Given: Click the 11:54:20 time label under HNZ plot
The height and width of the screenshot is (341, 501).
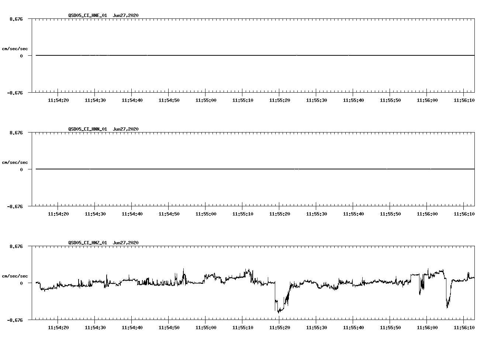Looking at the screenshot, I should pos(58,328).
